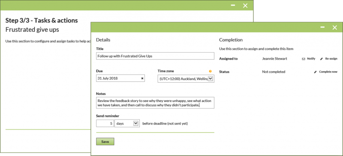Click the Not completed status text
The width and height of the screenshot is (343, 156).
(x=274, y=72)
